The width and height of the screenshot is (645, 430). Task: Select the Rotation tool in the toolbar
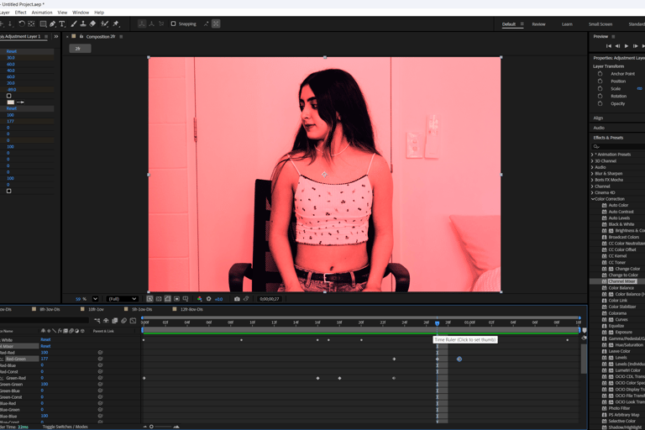click(22, 24)
